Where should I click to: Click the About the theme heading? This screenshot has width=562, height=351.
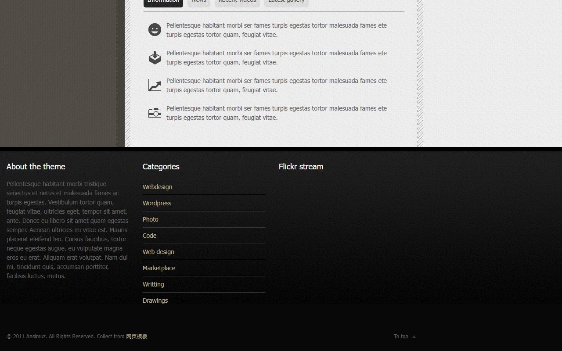point(36,167)
